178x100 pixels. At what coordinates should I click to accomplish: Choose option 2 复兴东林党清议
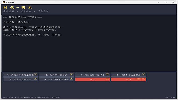[x=57, y=75]
